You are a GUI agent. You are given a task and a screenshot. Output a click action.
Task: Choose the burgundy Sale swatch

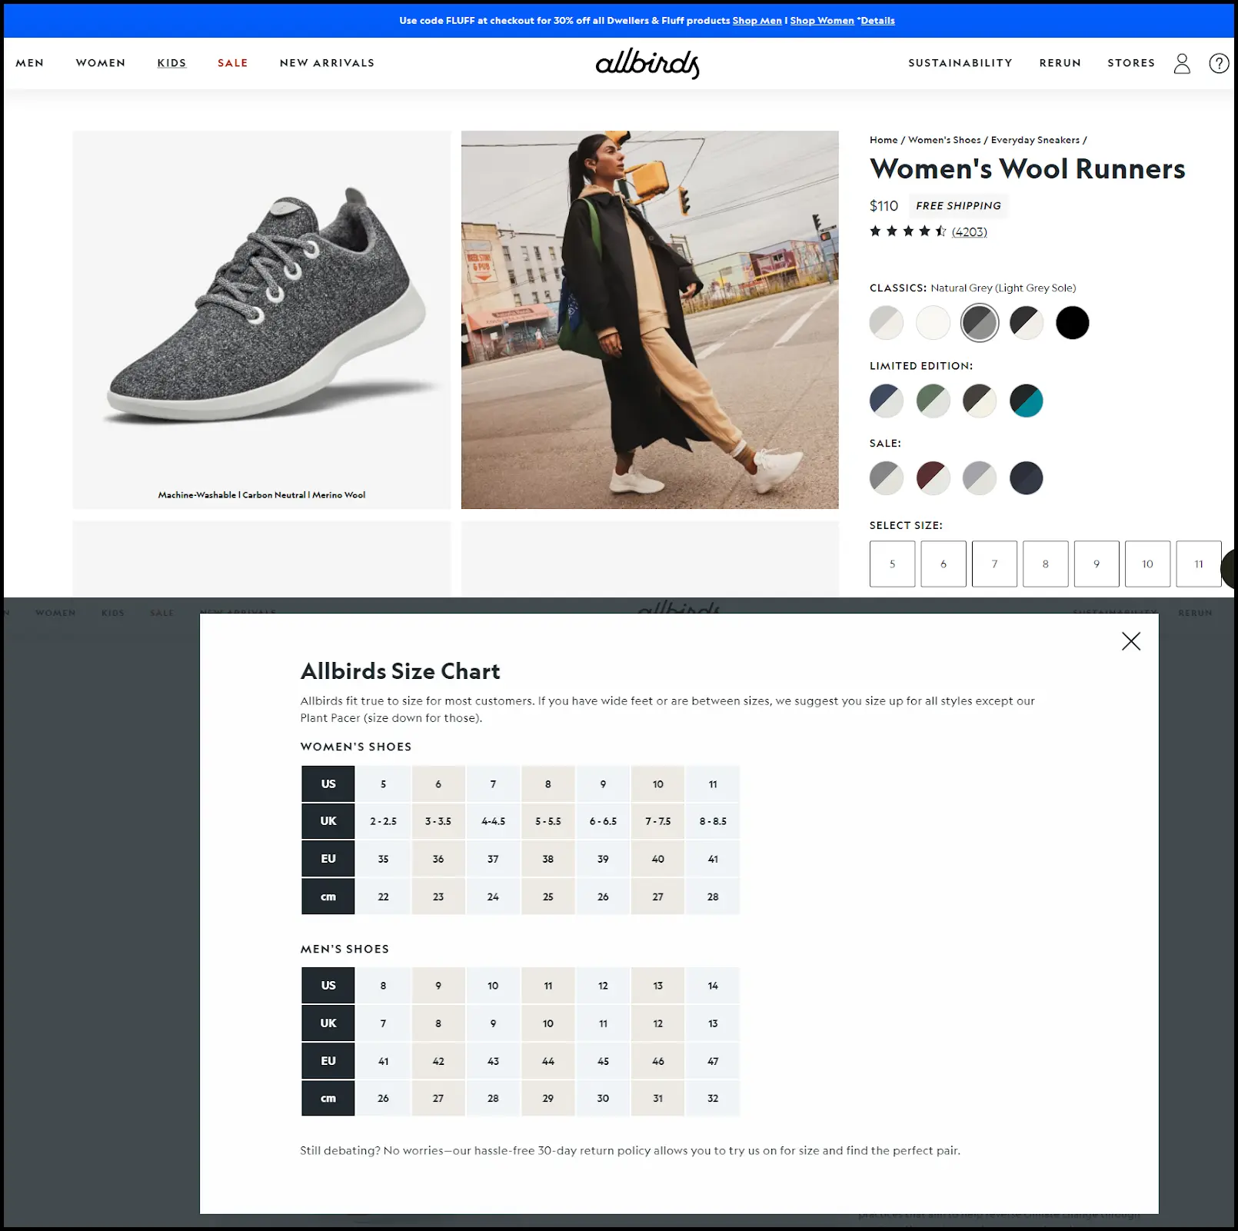933,478
